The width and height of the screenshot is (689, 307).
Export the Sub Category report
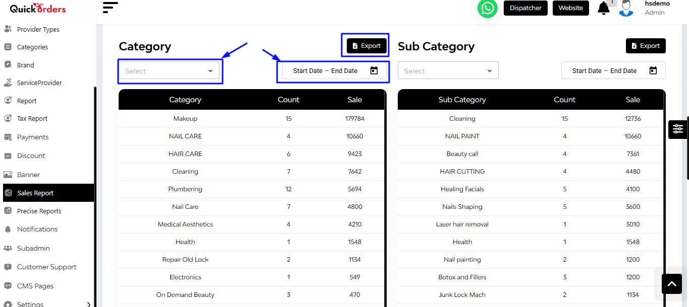pos(646,46)
